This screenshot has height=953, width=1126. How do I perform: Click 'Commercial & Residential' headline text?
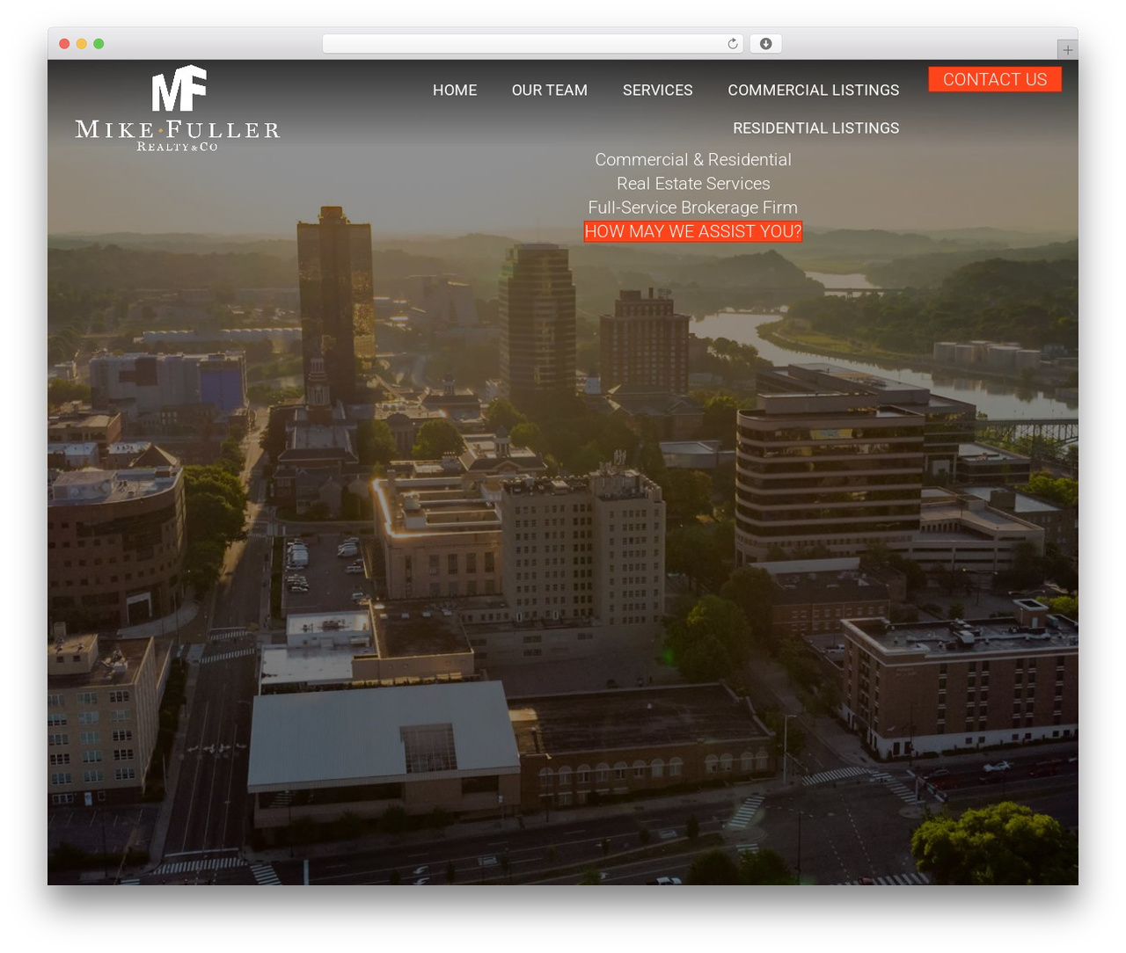[x=693, y=159]
